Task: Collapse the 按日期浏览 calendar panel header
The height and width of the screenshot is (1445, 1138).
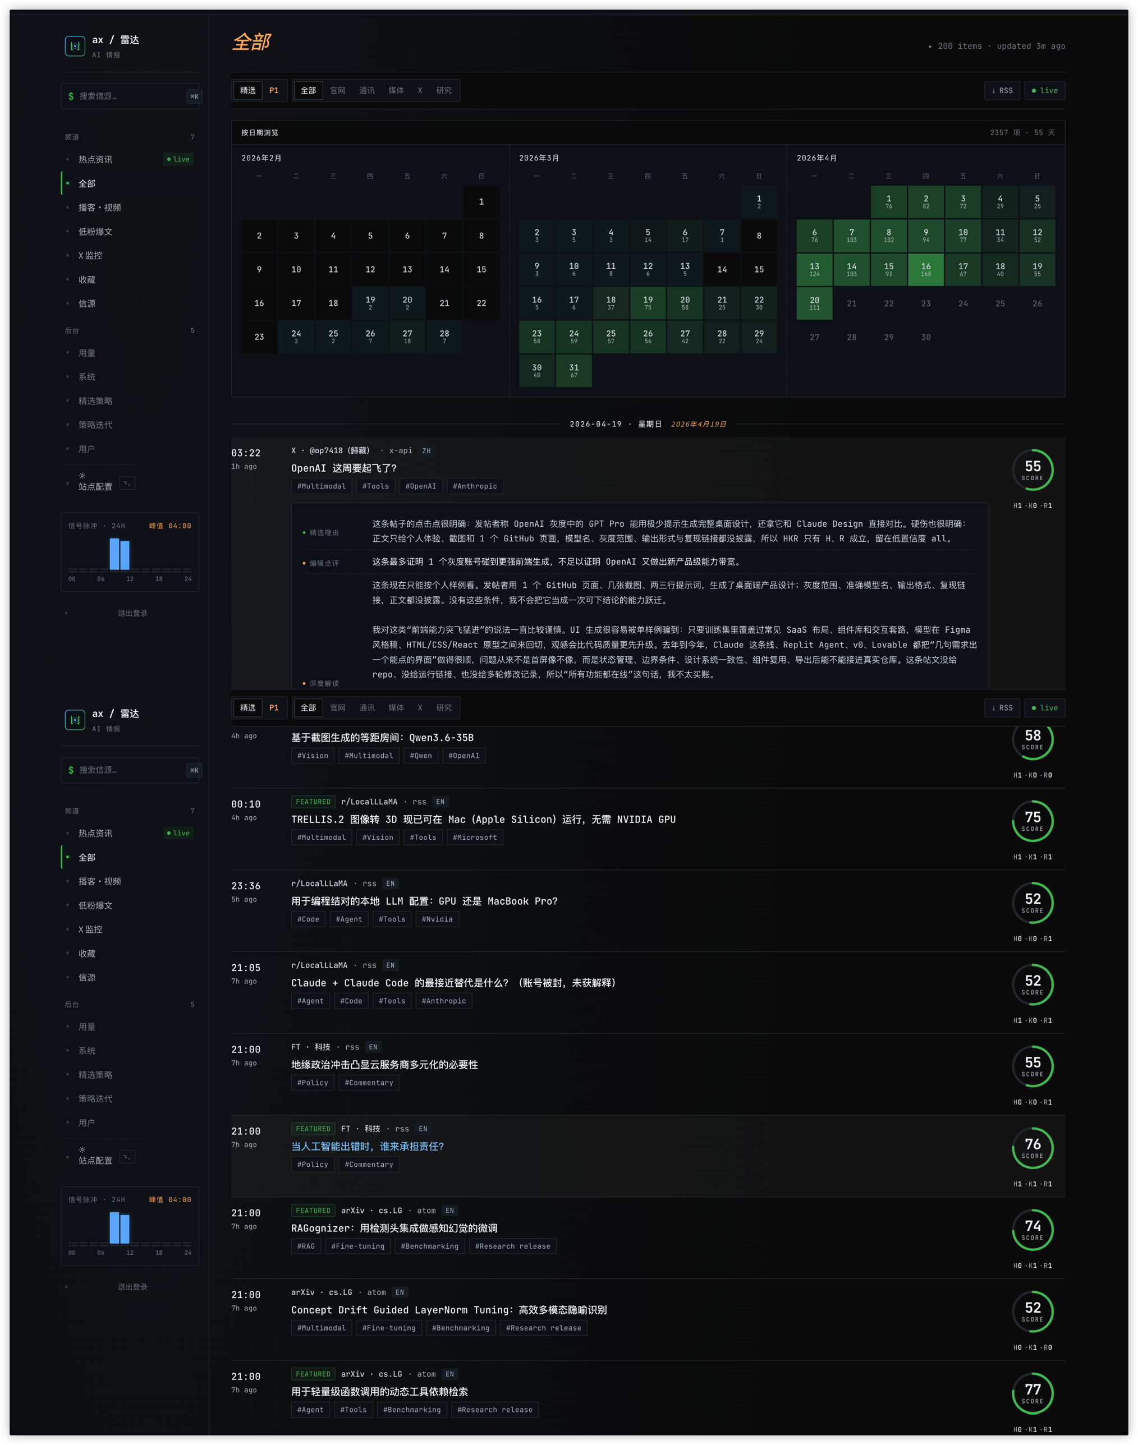Action: 260,132
